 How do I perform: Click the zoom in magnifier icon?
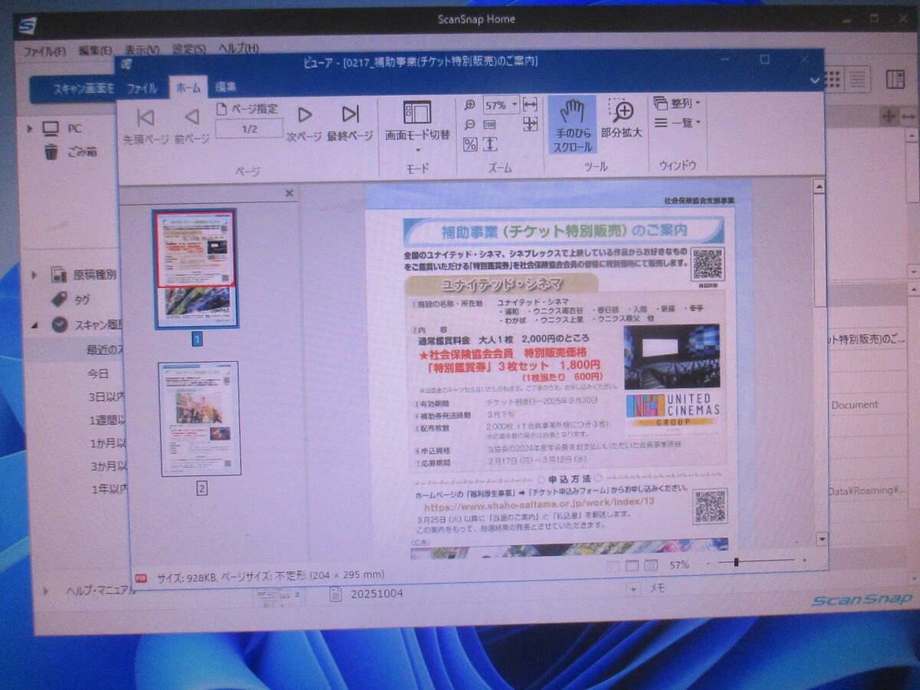click(x=470, y=105)
